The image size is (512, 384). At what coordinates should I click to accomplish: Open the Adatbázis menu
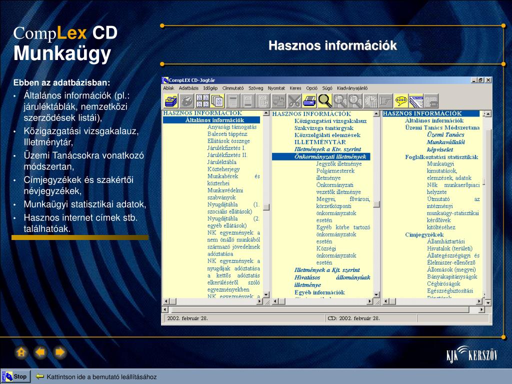coord(188,88)
